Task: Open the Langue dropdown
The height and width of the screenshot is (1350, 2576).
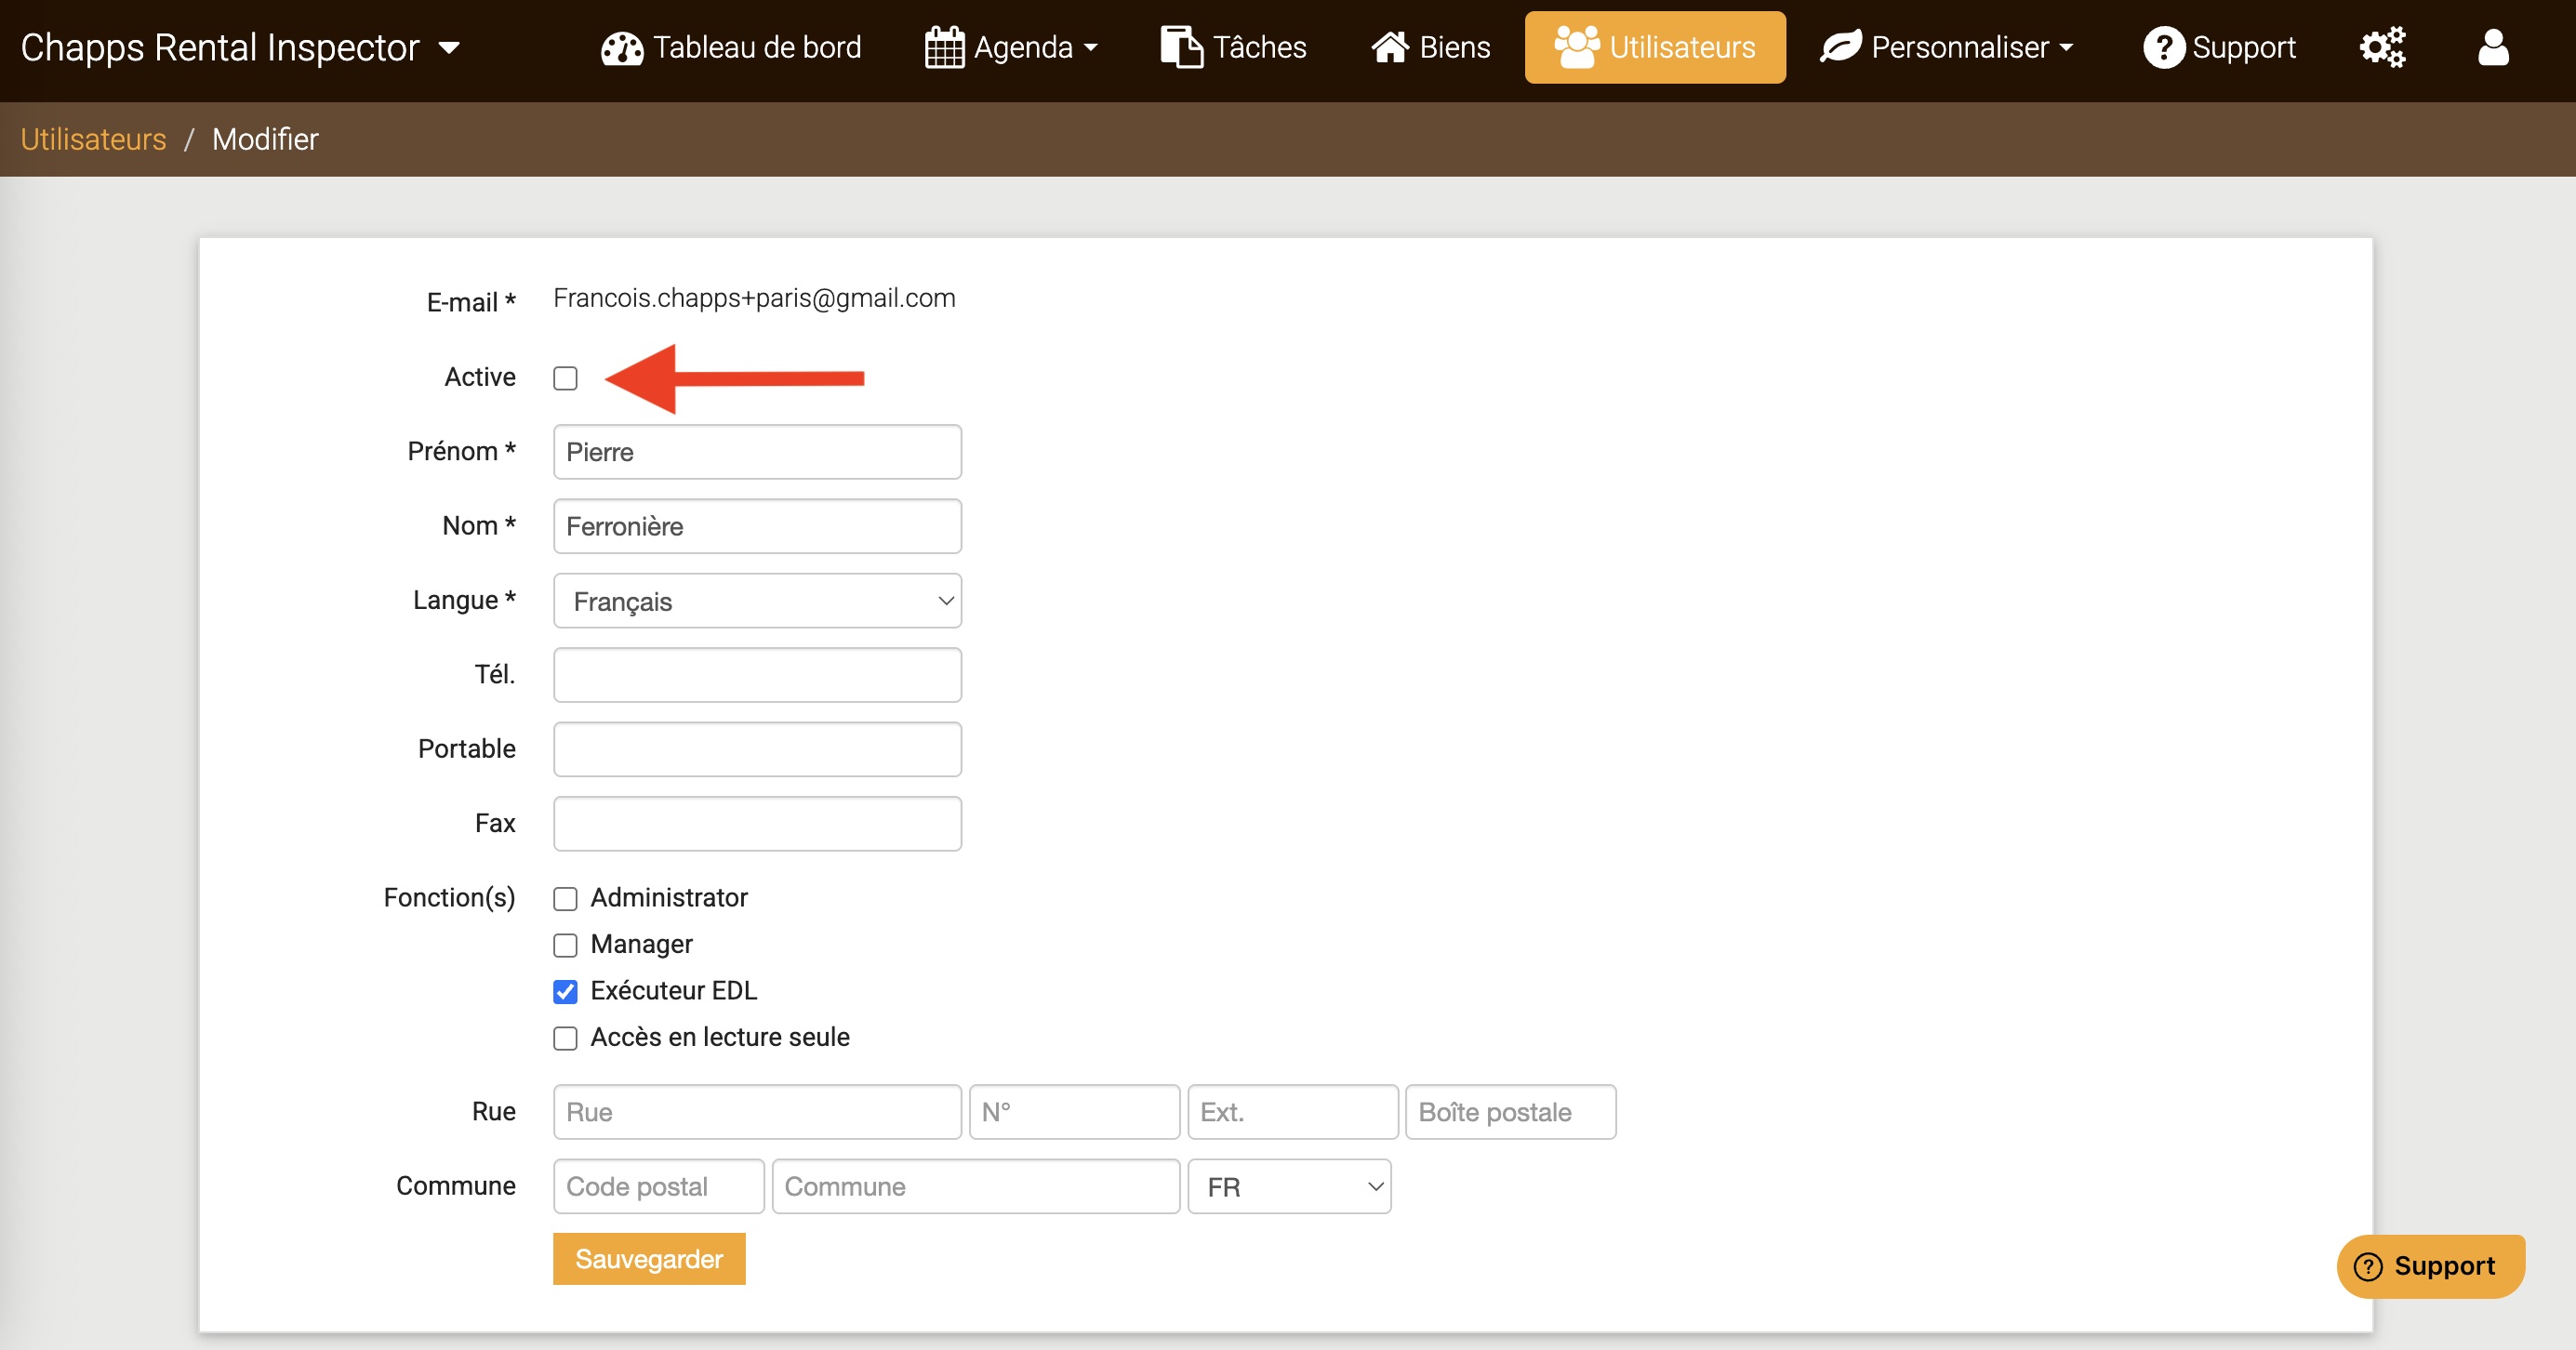Action: (757, 601)
